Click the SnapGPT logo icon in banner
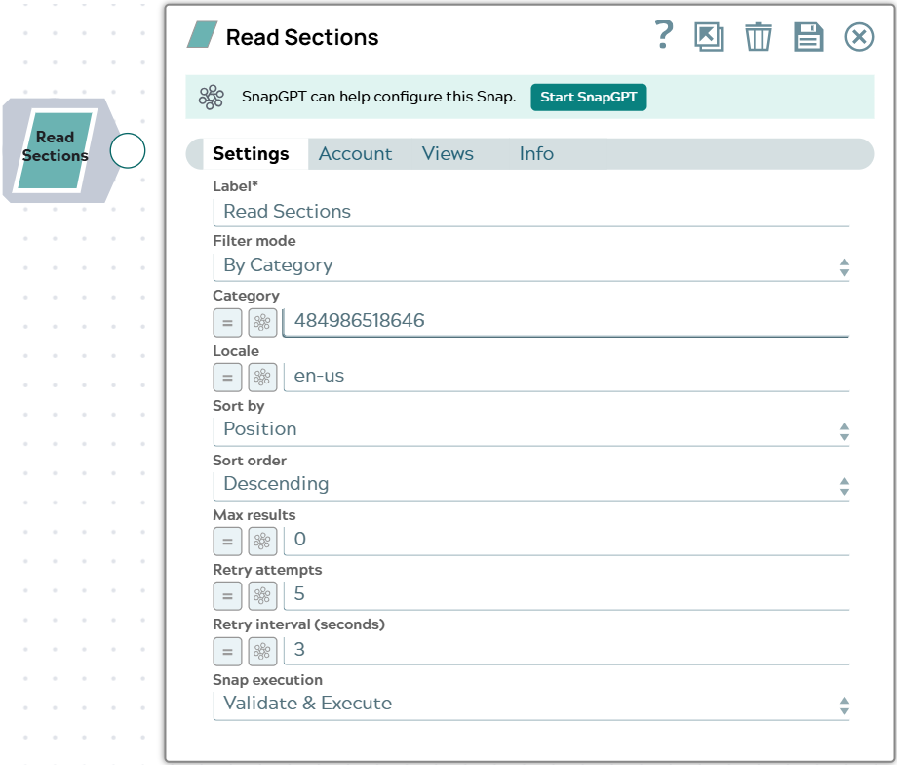The image size is (897, 765). pyautogui.click(x=212, y=97)
